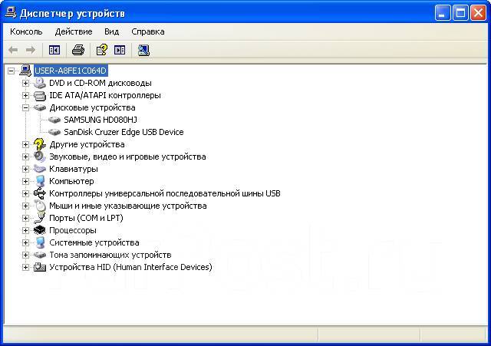Click the Звуковые, видео и игровые устройства speaker icon
This screenshot has height=346, width=491.
point(40,157)
